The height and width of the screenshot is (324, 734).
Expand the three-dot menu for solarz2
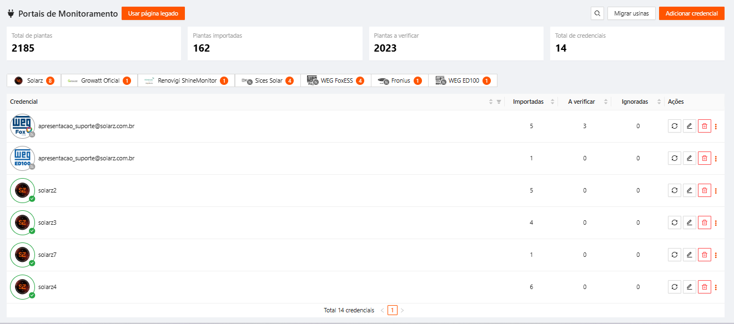tap(716, 191)
